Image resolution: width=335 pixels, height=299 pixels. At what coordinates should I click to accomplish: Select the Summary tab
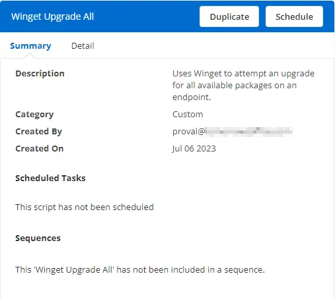[x=30, y=46]
